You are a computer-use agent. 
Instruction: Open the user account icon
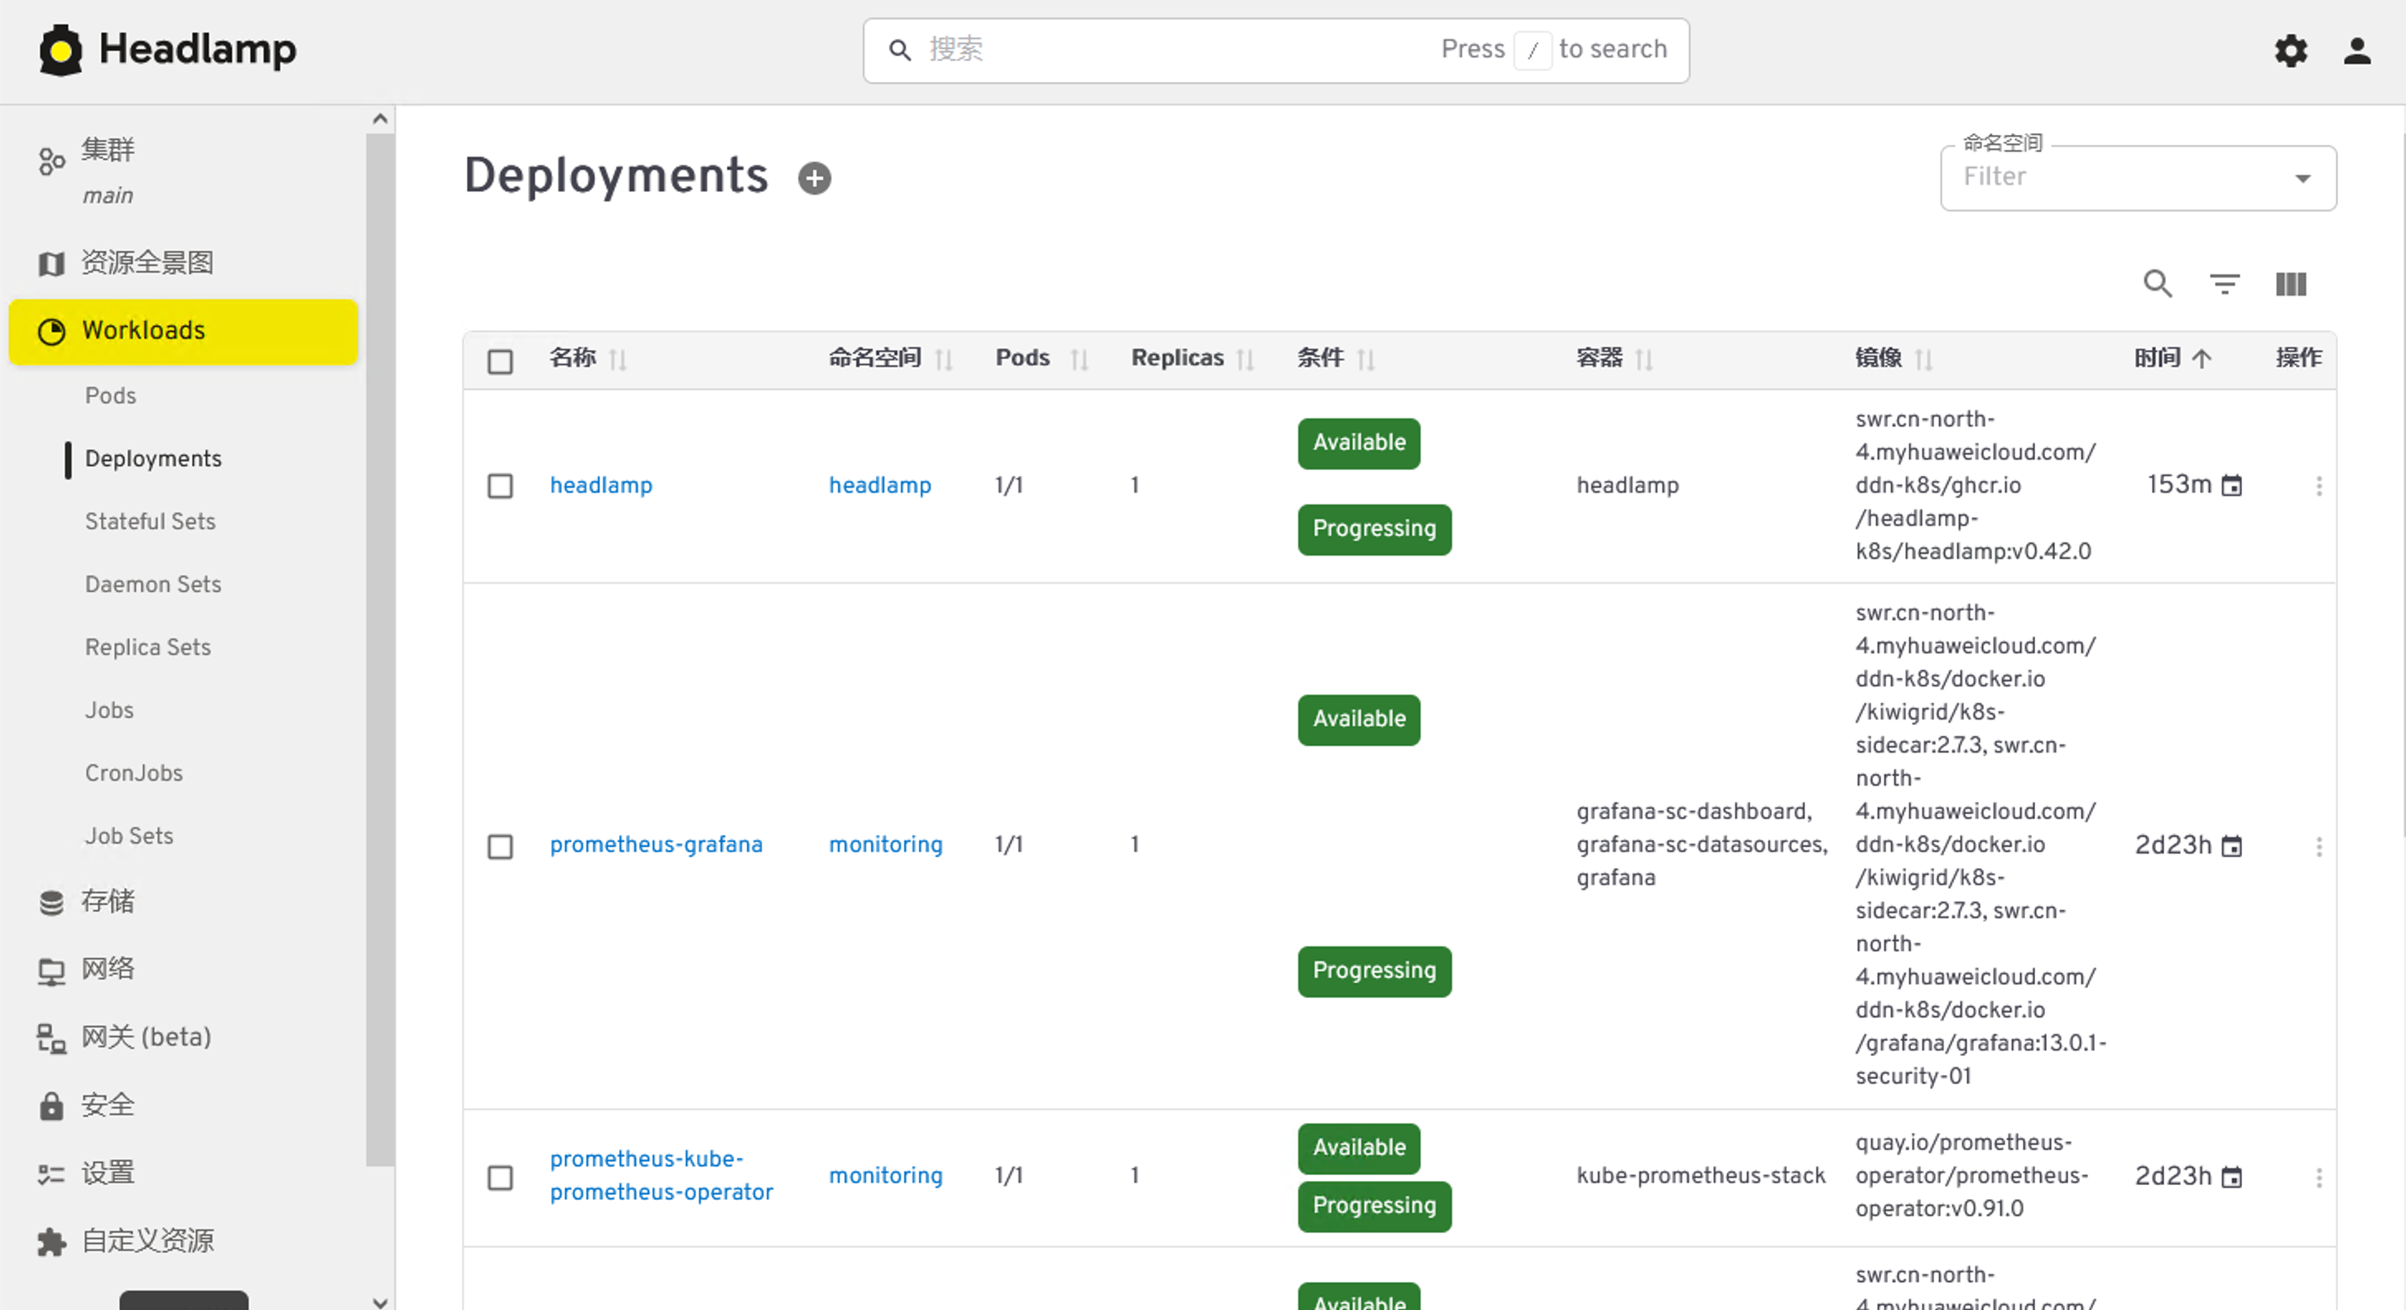tap(2356, 51)
